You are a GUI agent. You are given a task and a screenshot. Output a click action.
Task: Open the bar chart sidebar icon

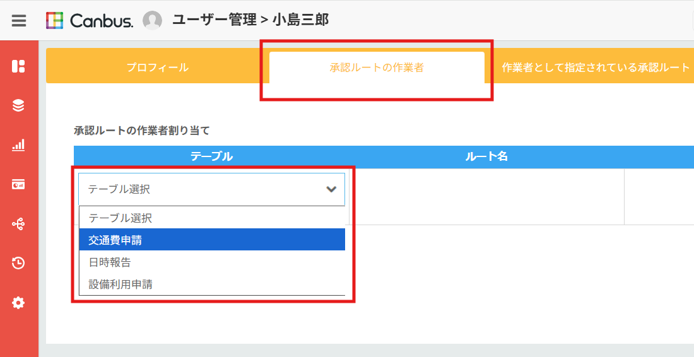tap(18, 145)
